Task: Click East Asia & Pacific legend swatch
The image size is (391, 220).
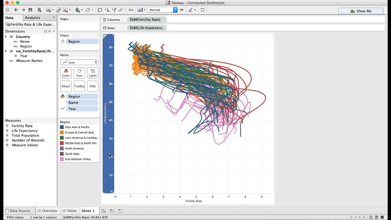Action: click(x=62, y=127)
